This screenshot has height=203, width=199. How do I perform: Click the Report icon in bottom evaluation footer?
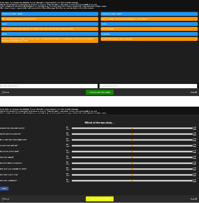[196, 199]
